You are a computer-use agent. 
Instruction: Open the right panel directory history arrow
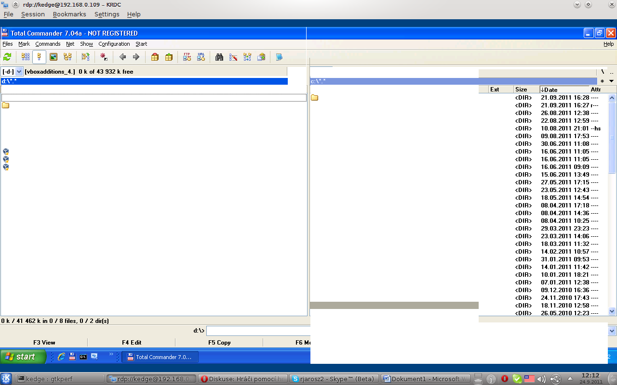click(612, 81)
